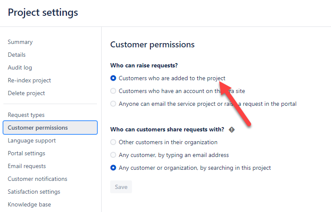Select Customer permissions sidebar item
The width and height of the screenshot is (331, 212).
[x=50, y=128]
